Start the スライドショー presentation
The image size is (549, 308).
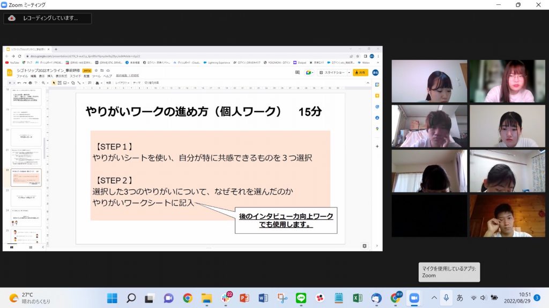pos(332,73)
